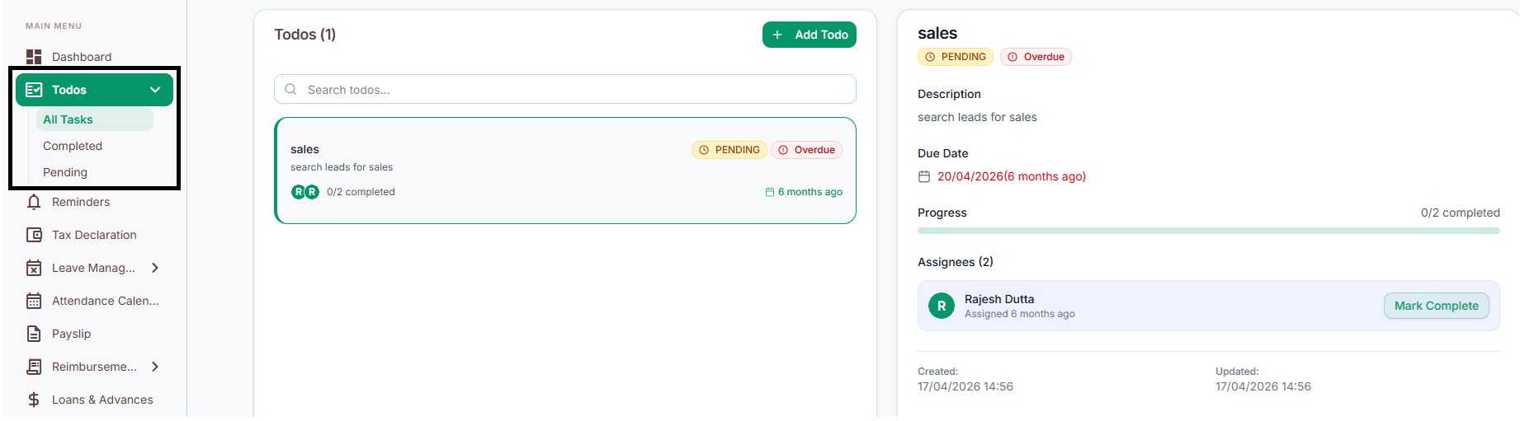Image resolution: width=1520 pixels, height=421 pixels.
Task: Open Tax Declaration page
Action: (94, 235)
